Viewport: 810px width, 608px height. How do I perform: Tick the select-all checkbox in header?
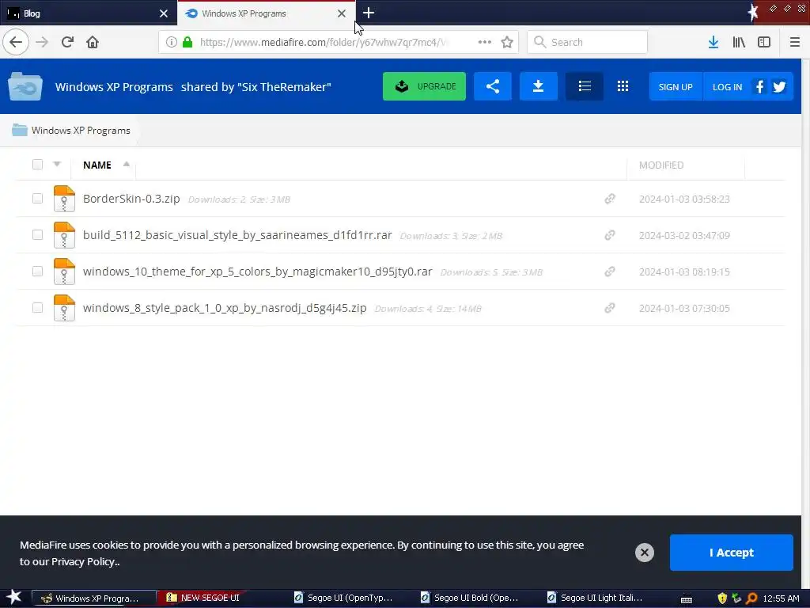(37, 165)
